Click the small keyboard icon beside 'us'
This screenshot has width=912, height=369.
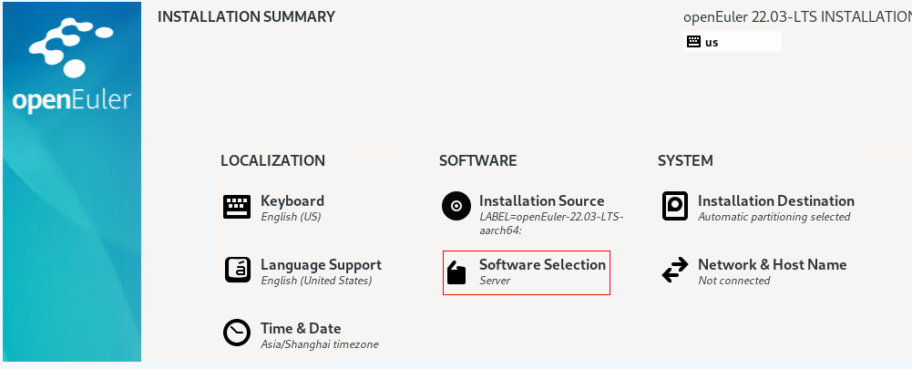coord(694,42)
